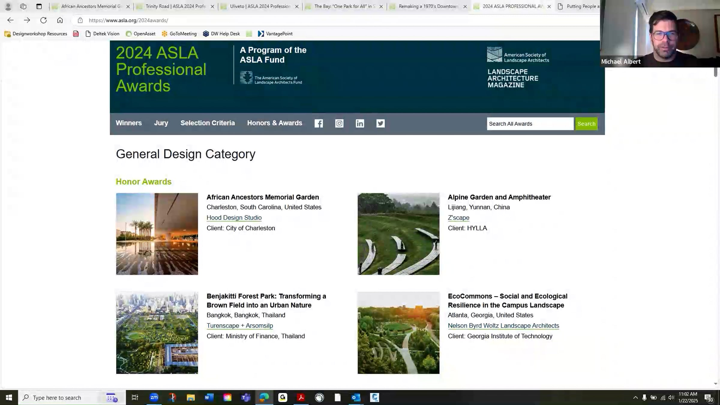Launch Zoom from the taskbar
This screenshot has width=720, height=405.
click(x=154, y=397)
